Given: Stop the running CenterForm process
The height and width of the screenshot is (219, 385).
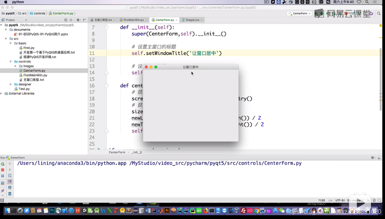Looking at the screenshot, I should [x=3, y=170].
